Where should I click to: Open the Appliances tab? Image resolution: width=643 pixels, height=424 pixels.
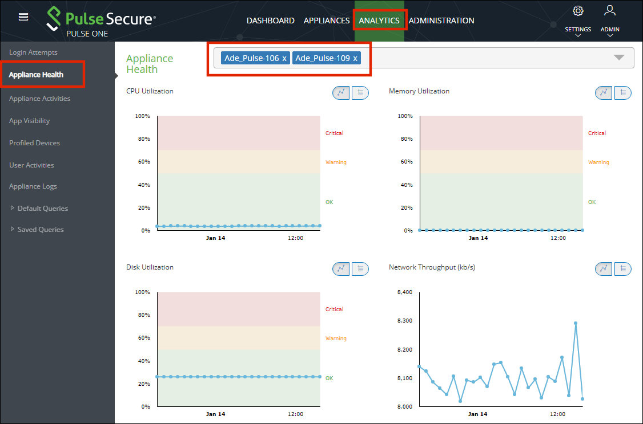327,21
